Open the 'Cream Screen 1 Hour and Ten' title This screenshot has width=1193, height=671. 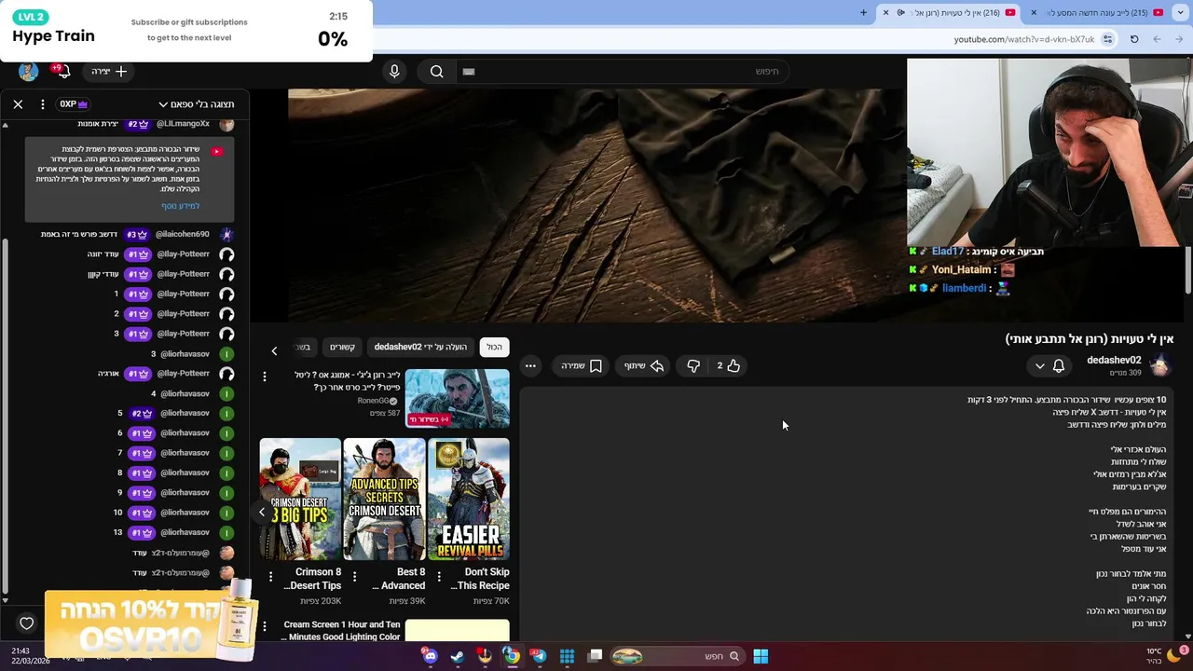click(x=342, y=631)
